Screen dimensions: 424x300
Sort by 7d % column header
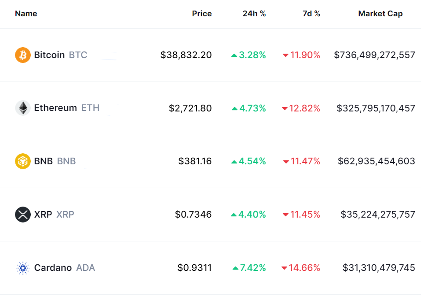(311, 14)
